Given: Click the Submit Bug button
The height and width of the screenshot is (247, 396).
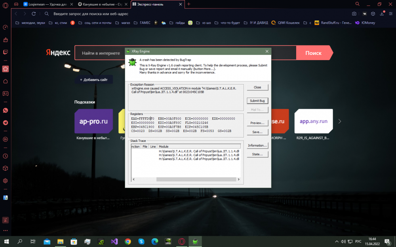Looking at the screenshot, I should (257, 101).
